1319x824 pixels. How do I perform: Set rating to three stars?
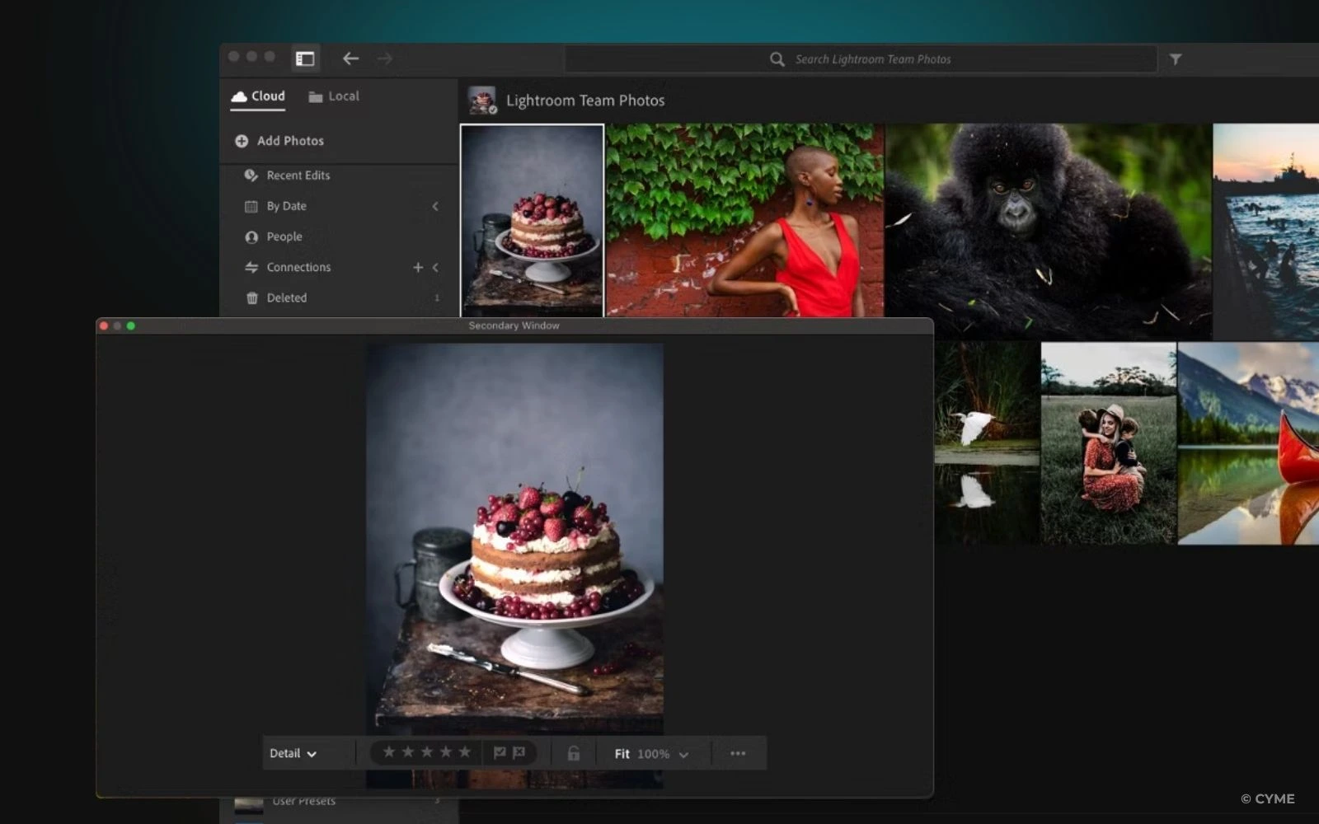426,751
